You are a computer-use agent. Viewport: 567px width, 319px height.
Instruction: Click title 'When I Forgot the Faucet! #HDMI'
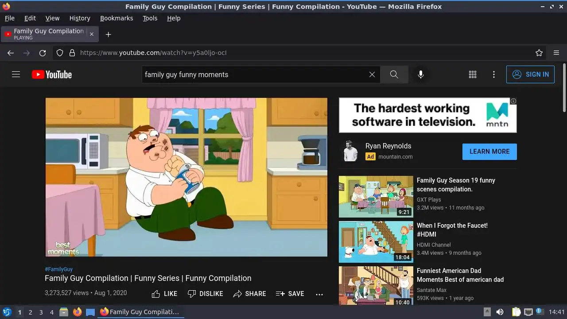(x=452, y=230)
